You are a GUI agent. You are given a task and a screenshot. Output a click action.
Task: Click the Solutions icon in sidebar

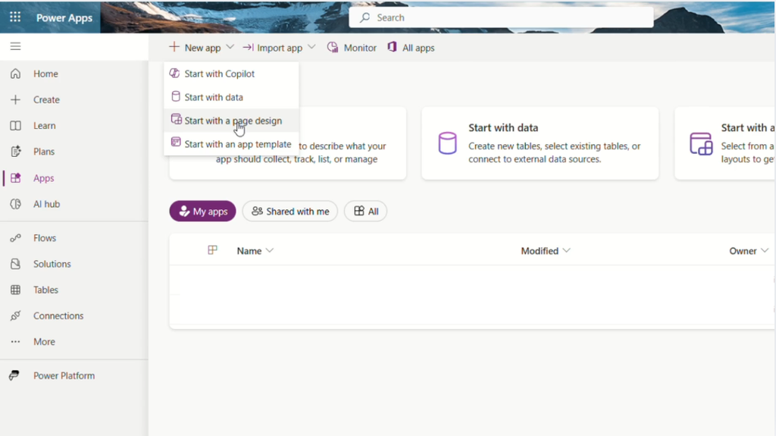(15, 264)
